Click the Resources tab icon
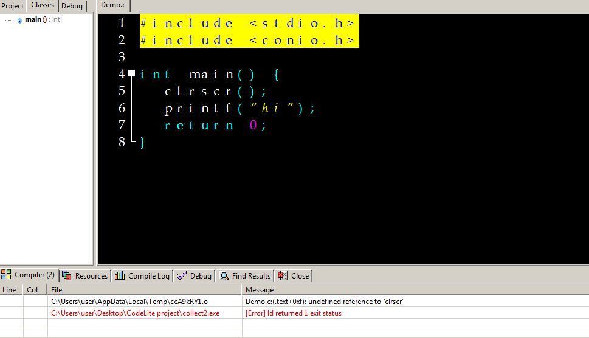This screenshot has height=338, width=589. point(67,275)
